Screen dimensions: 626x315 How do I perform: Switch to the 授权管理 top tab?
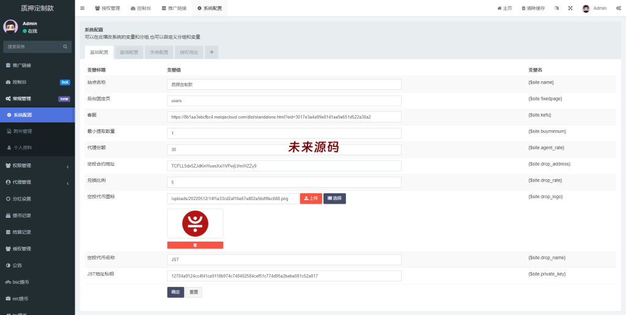[108, 8]
